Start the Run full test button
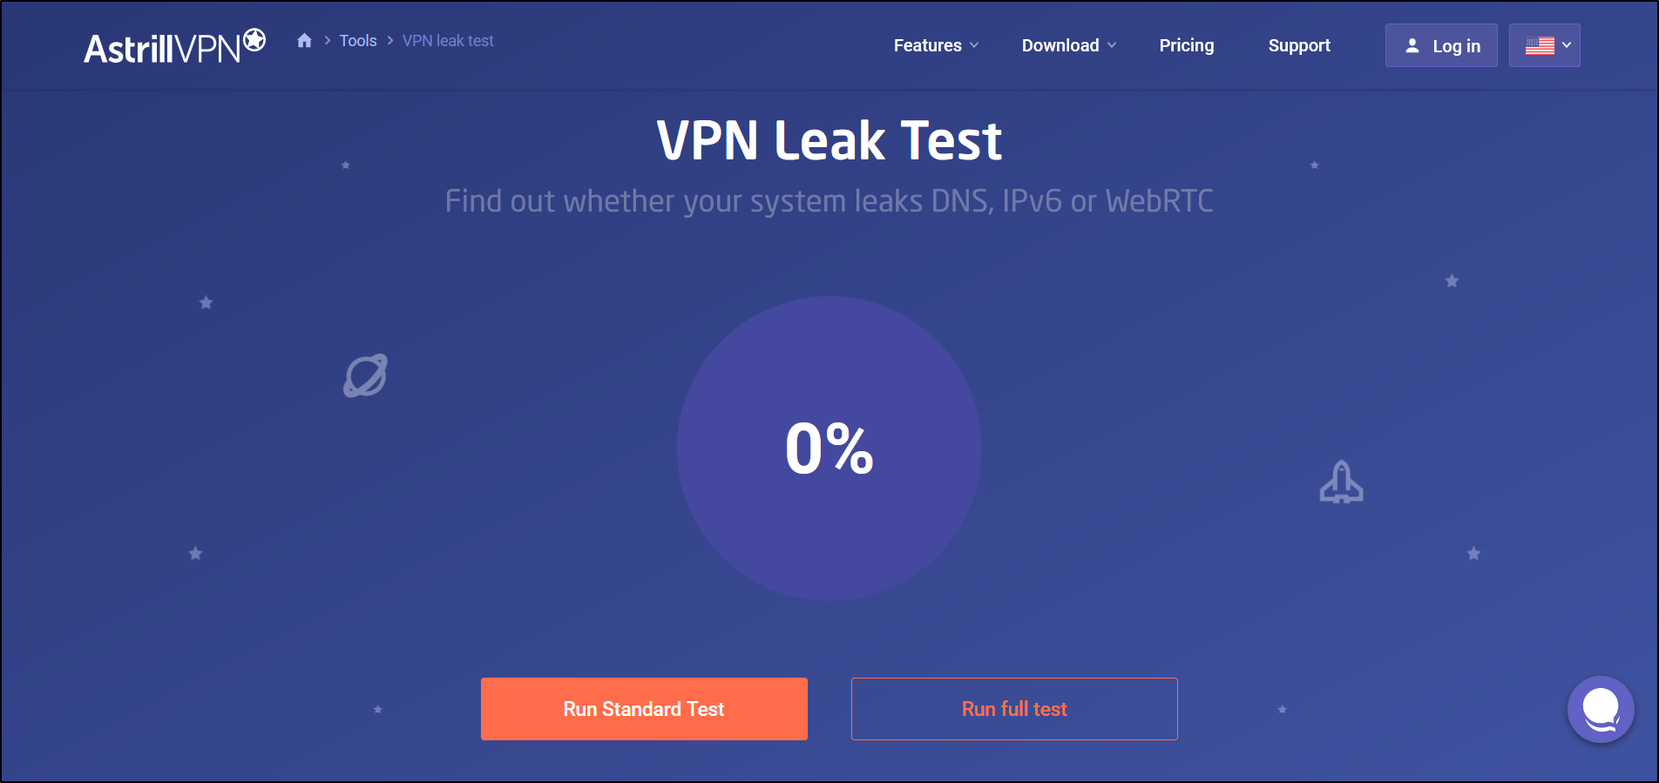1659x783 pixels. 1014,709
